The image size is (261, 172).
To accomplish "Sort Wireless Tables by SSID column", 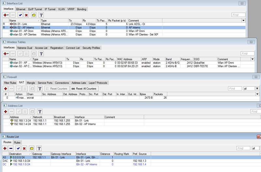I will [x=205, y=59].
